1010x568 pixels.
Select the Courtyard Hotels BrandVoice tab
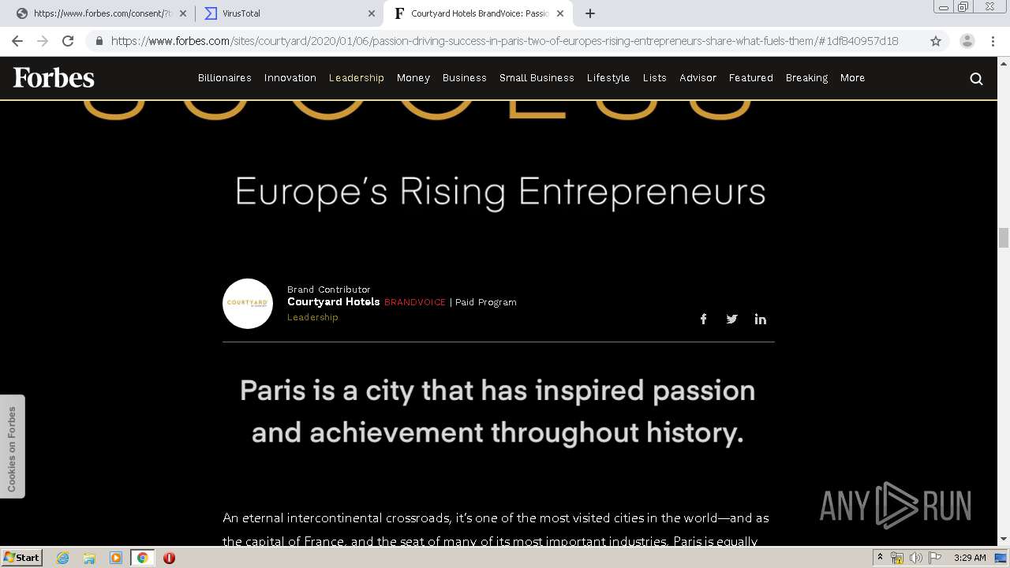click(x=478, y=13)
